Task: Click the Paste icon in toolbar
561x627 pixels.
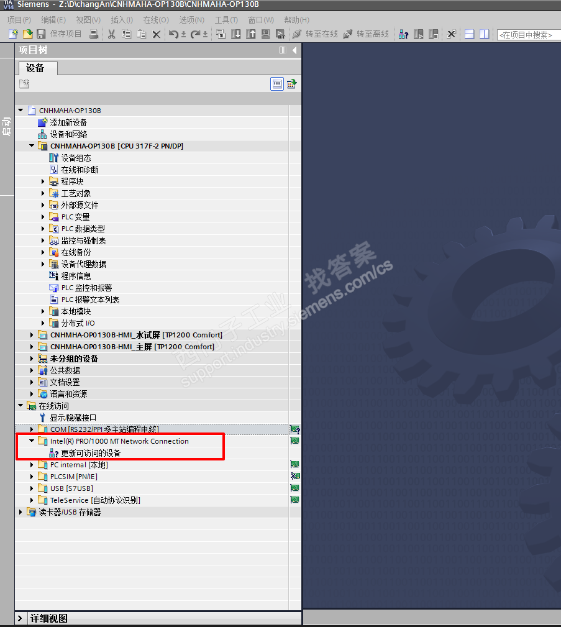Action: (x=142, y=34)
